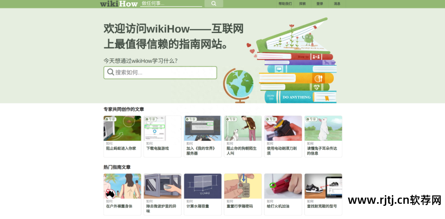The width and height of the screenshot is (445, 219).
Task: Click article title 阻止蚂蚁进入你家
Action: 121,148
